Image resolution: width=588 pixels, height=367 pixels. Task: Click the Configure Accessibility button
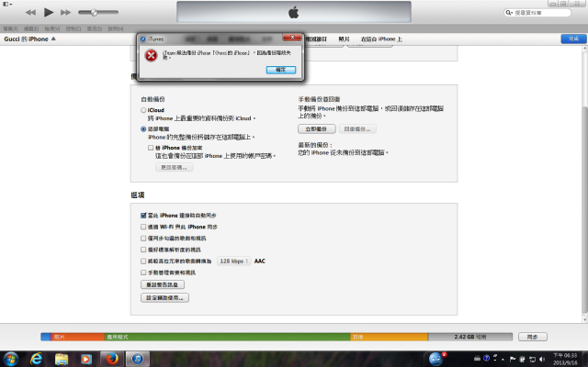pyautogui.click(x=164, y=297)
